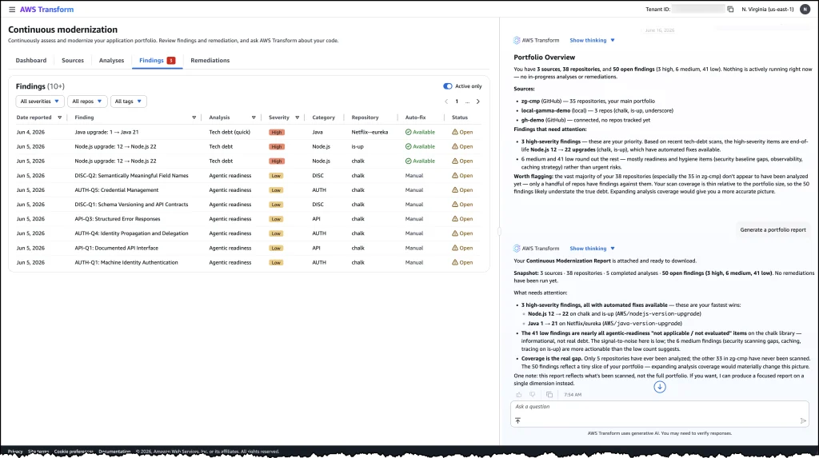Click the Open status for API-Q1 row
Screen dimensions: 819x458
pyautogui.click(x=462, y=248)
